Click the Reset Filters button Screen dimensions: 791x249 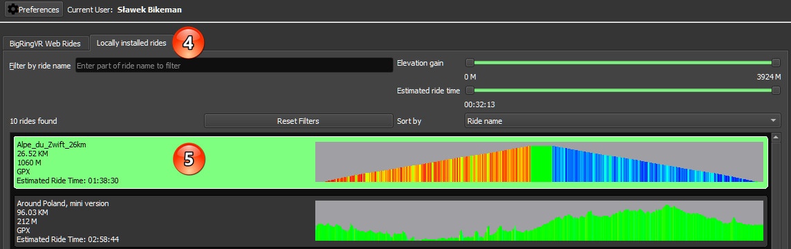(x=298, y=121)
